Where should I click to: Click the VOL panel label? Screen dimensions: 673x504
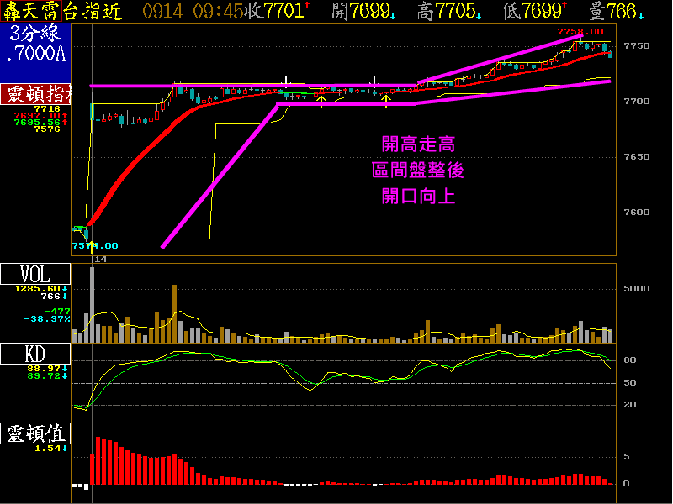(x=25, y=274)
